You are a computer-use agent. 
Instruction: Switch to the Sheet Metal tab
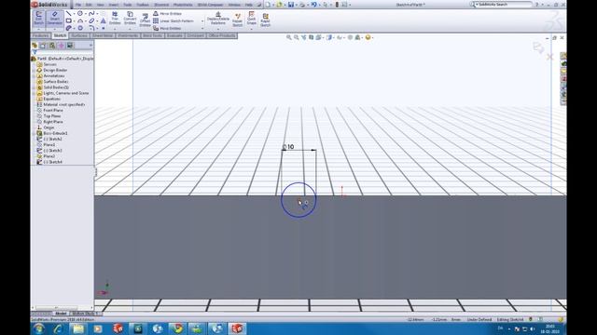[103, 35]
